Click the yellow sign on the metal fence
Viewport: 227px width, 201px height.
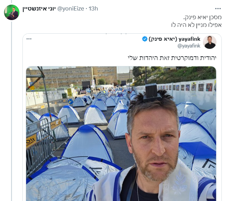tap(32, 140)
